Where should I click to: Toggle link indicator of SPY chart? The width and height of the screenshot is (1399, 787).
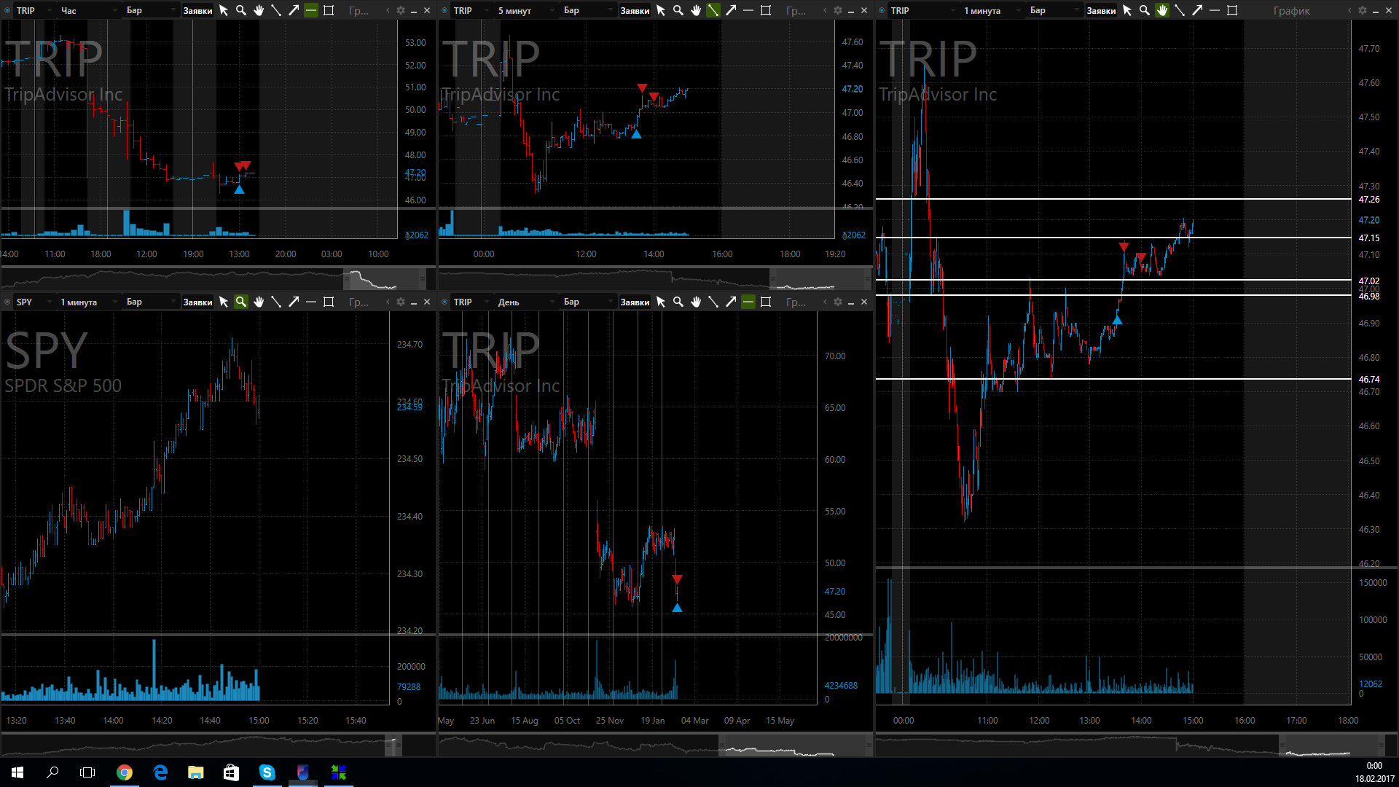click(x=7, y=302)
